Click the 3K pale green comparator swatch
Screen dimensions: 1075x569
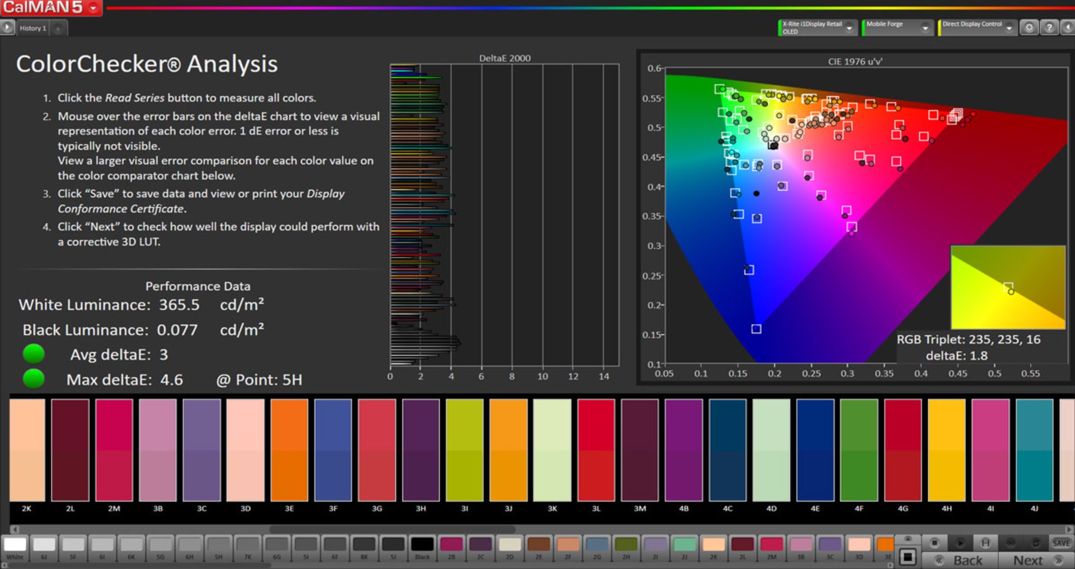552,450
